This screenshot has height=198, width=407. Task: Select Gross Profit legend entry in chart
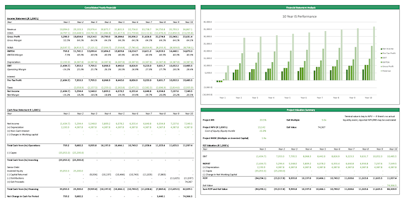(387, 66)
